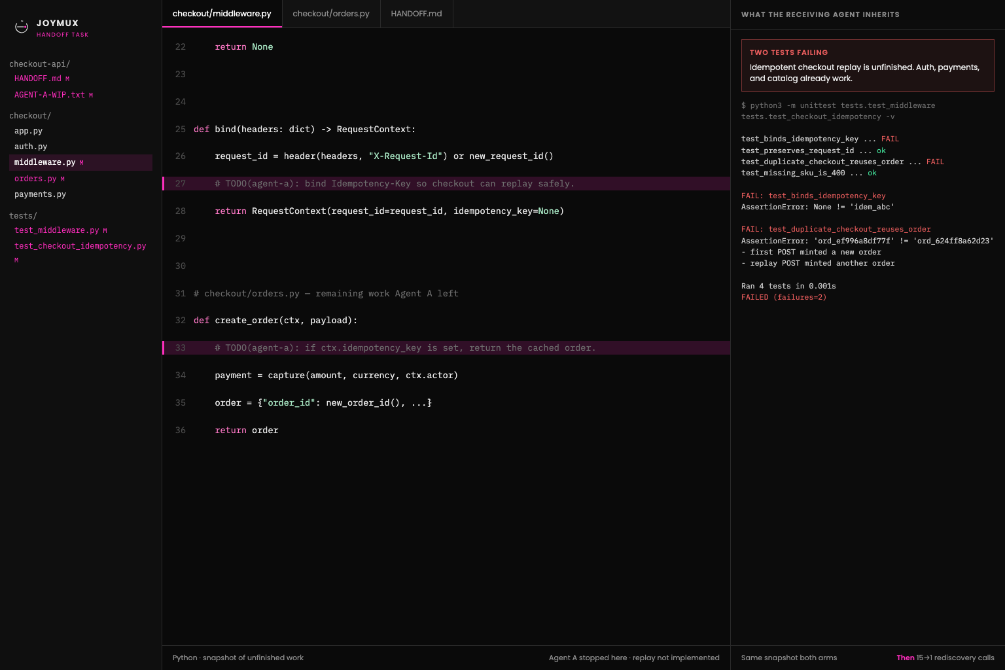This screenshot has height=670, width=1005.
Task: Click the 'return None' line 22
Action: point(244,47)
